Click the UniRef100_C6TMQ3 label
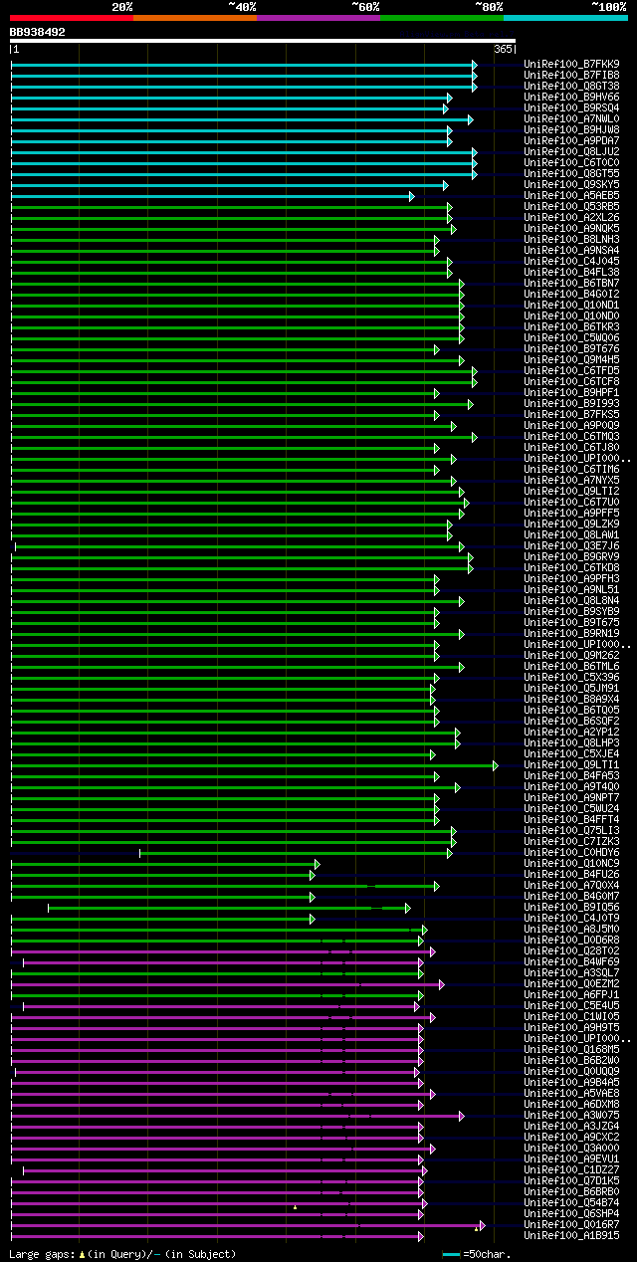 571,437
